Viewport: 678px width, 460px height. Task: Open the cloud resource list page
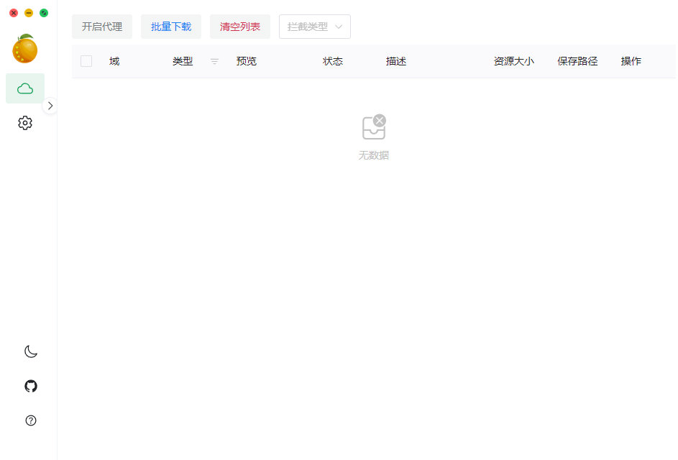(25, 88)
